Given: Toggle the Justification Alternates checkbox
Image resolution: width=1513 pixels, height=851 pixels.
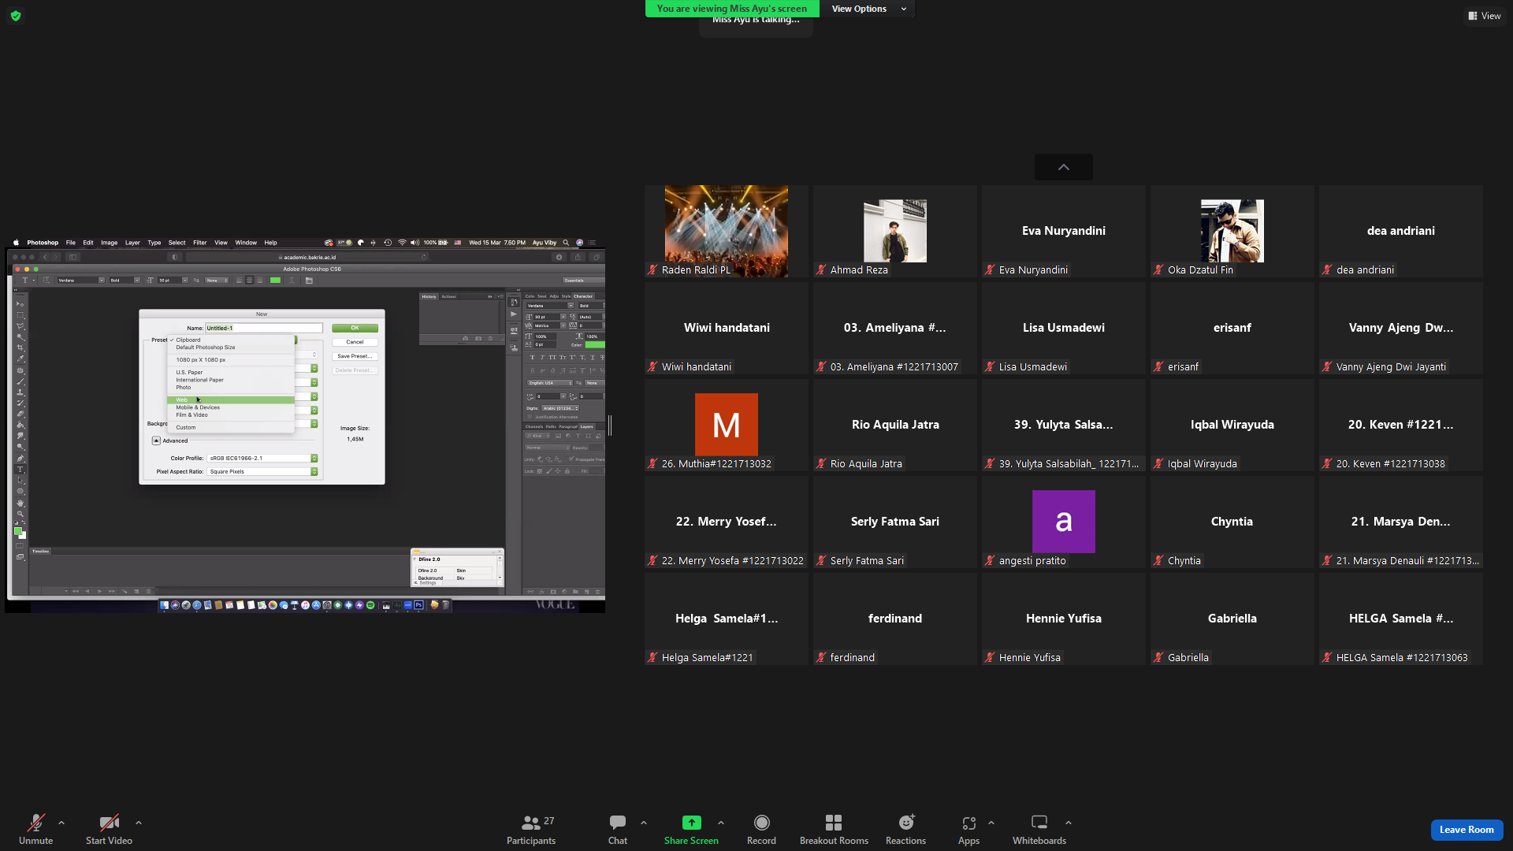Looking at the screenshot, I should coord(530,417).
